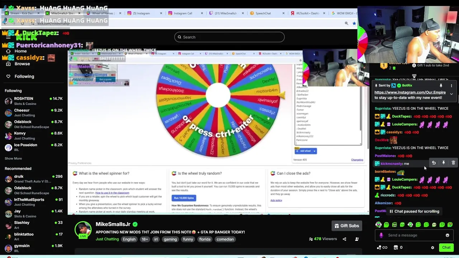Open the instagram.com/Our.Empire link

pyautogui.click(x=410, y=92)
